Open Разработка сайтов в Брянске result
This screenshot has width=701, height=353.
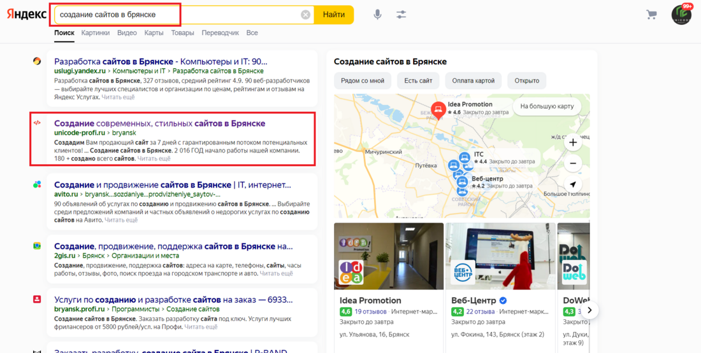click(161, 62)
